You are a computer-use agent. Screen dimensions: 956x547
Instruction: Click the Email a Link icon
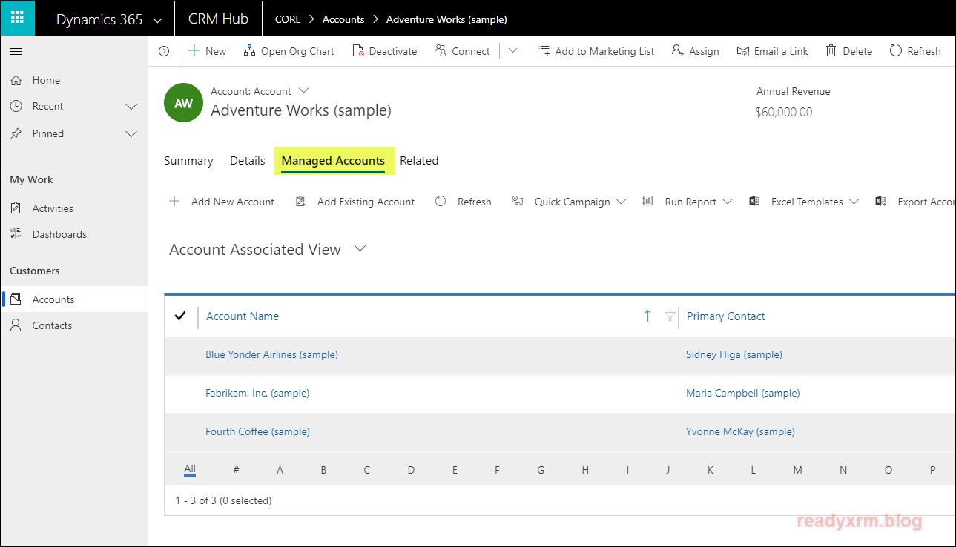pyautogui.click(x=742, y=51)
